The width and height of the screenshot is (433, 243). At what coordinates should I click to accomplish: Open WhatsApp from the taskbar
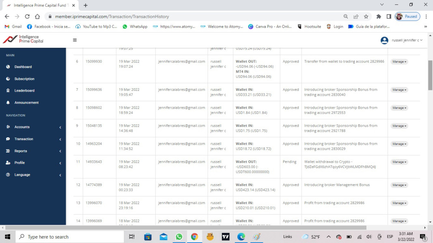[179, 237]
